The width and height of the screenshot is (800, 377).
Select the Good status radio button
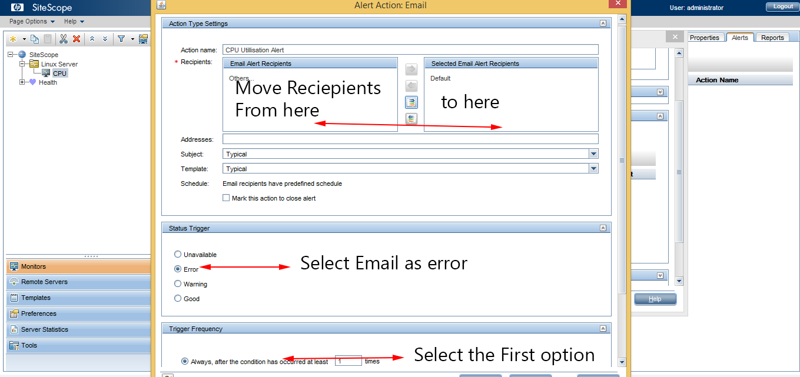[178, 298]
